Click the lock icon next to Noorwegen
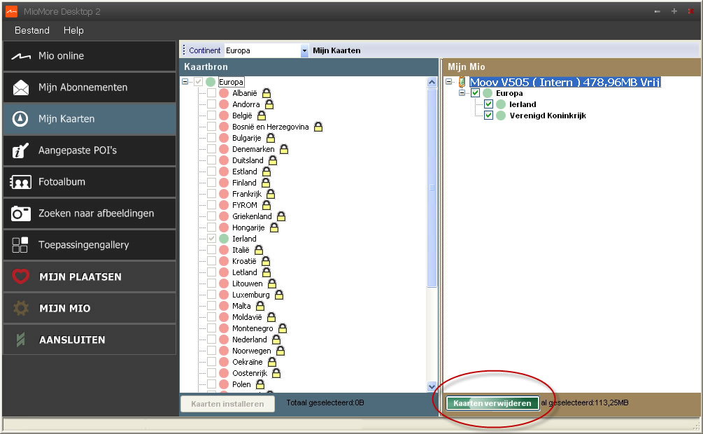Screen dimensions: 703x434 pyautogui.click(x=281, y=351)
